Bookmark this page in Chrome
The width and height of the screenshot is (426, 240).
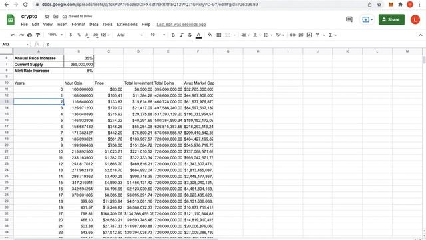coord(379,5)
